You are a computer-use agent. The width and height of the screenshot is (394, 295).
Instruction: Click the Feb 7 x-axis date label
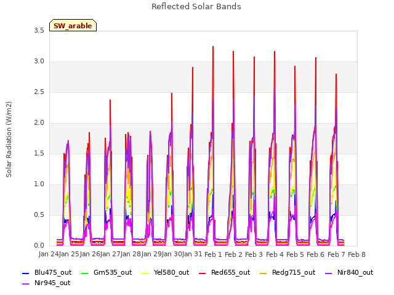(x=336, y=254)
